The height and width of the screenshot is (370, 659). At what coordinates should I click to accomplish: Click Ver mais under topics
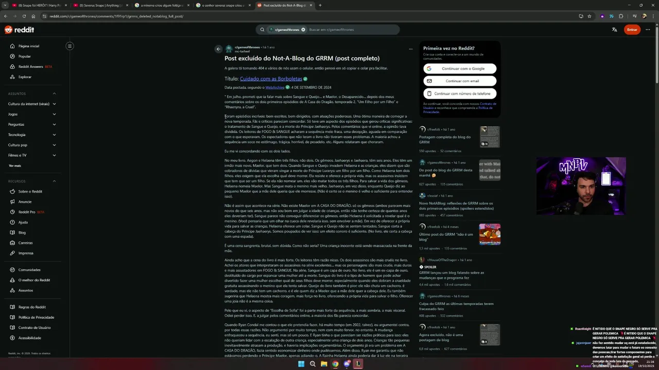pyautogui.click(x=15, y=165)
